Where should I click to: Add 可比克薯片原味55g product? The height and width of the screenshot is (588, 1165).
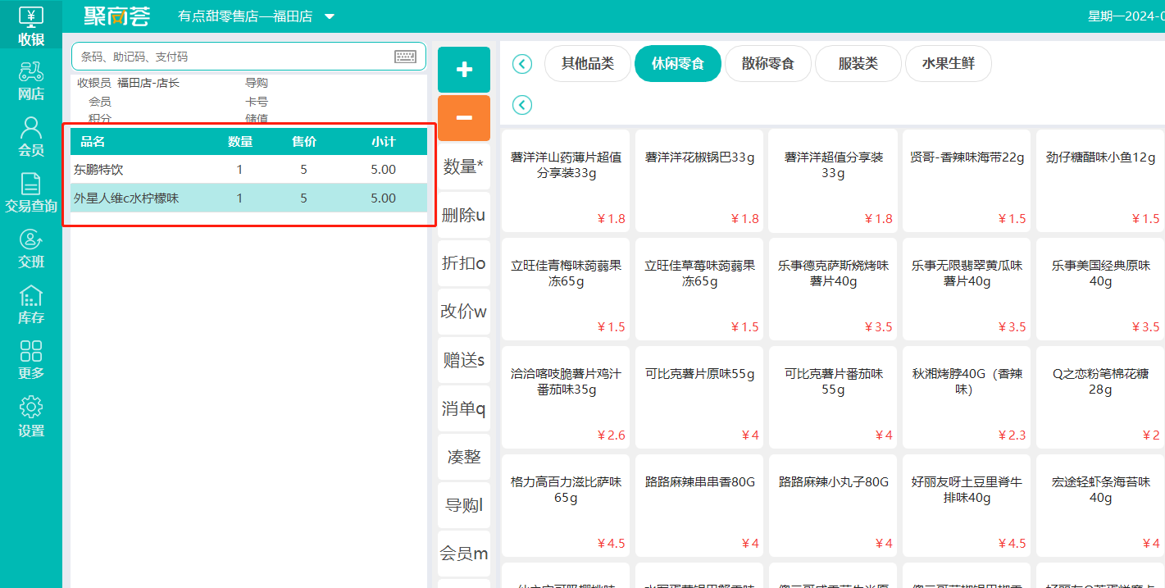pos(699,397)
